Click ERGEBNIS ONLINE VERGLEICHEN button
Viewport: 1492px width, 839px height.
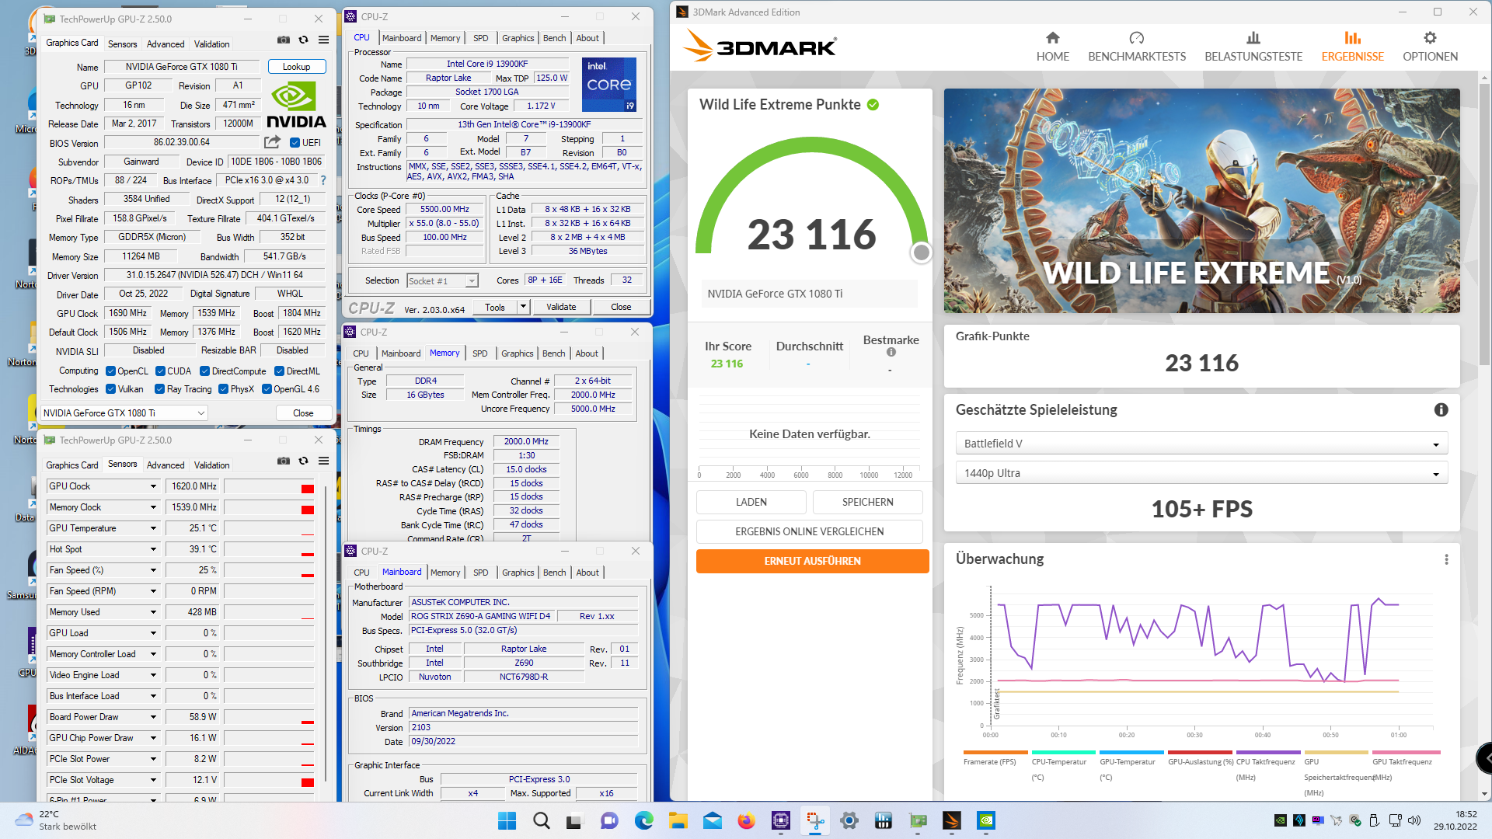tap(810, 531)
